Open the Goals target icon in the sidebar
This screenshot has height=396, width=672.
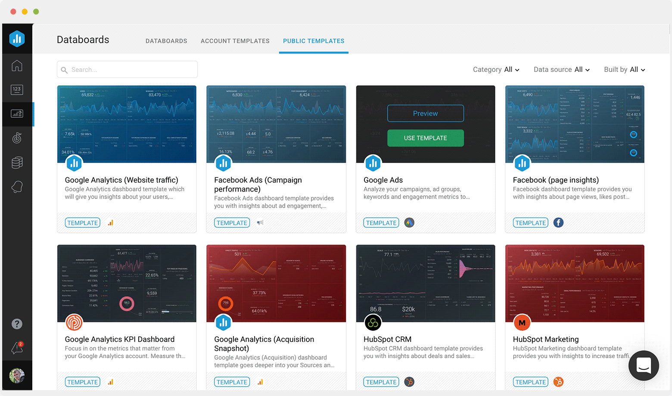(17, 138)
